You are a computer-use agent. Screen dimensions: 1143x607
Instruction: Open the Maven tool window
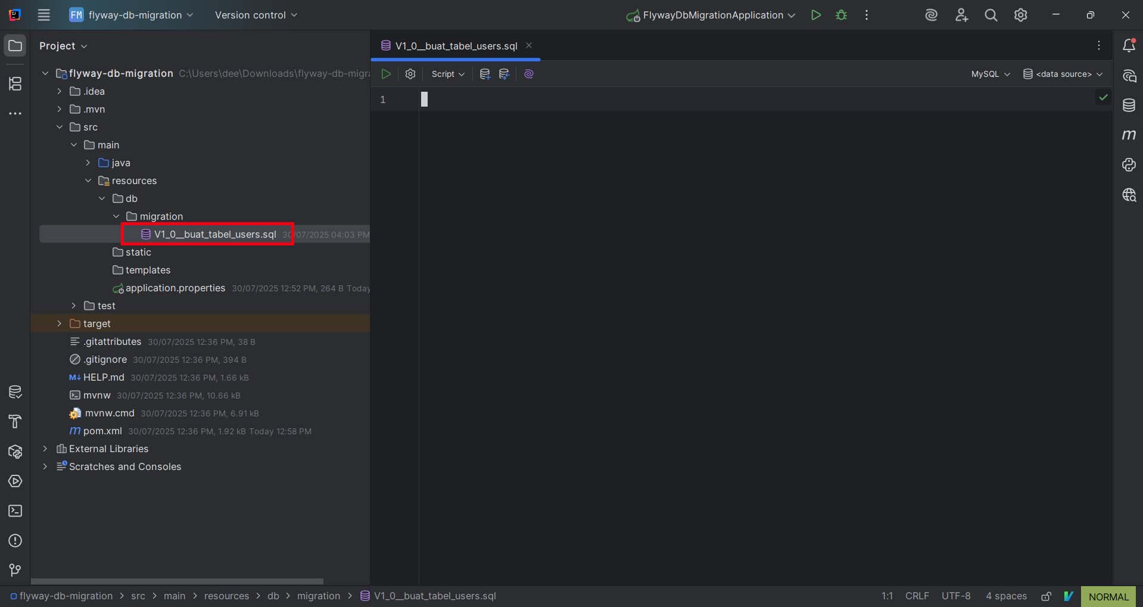coord(1129,135)
